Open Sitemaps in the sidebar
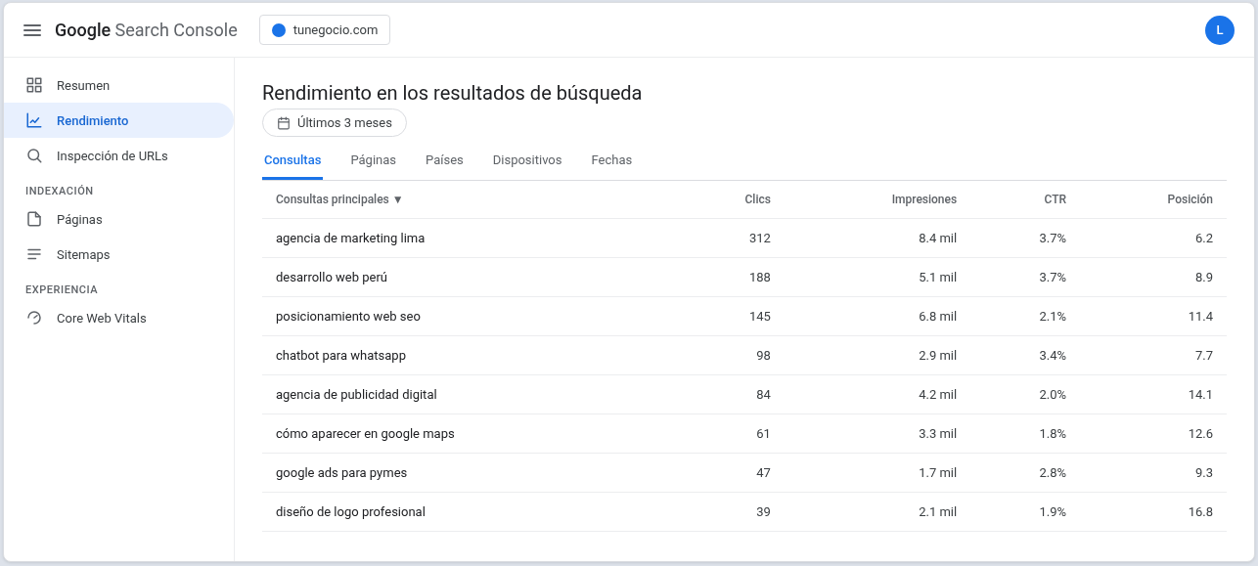 point(117,255)
